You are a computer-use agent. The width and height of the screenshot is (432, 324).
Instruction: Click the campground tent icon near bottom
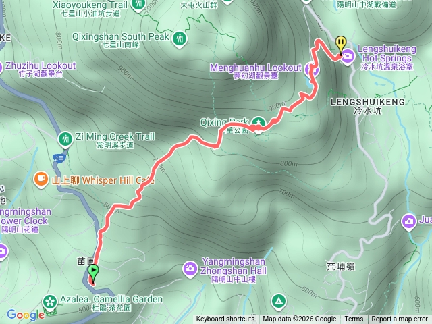(x=279, y=302)
